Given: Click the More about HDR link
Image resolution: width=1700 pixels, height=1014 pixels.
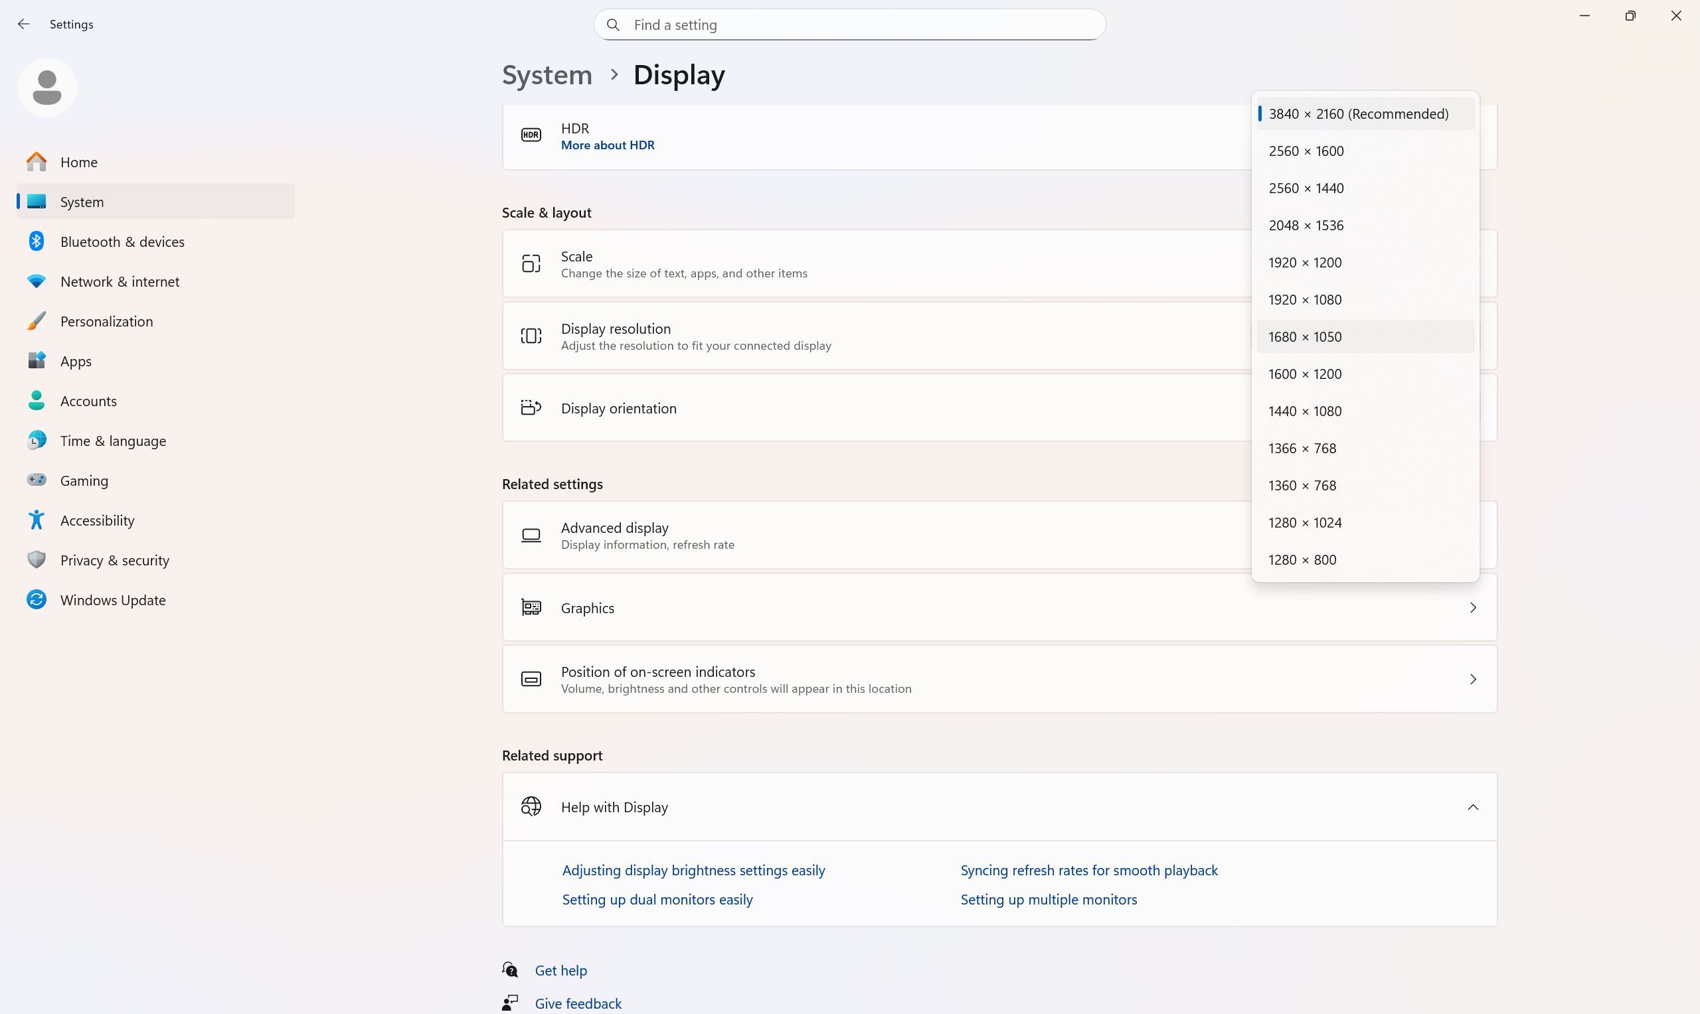Looking at the screenshot, I should 607,145.
